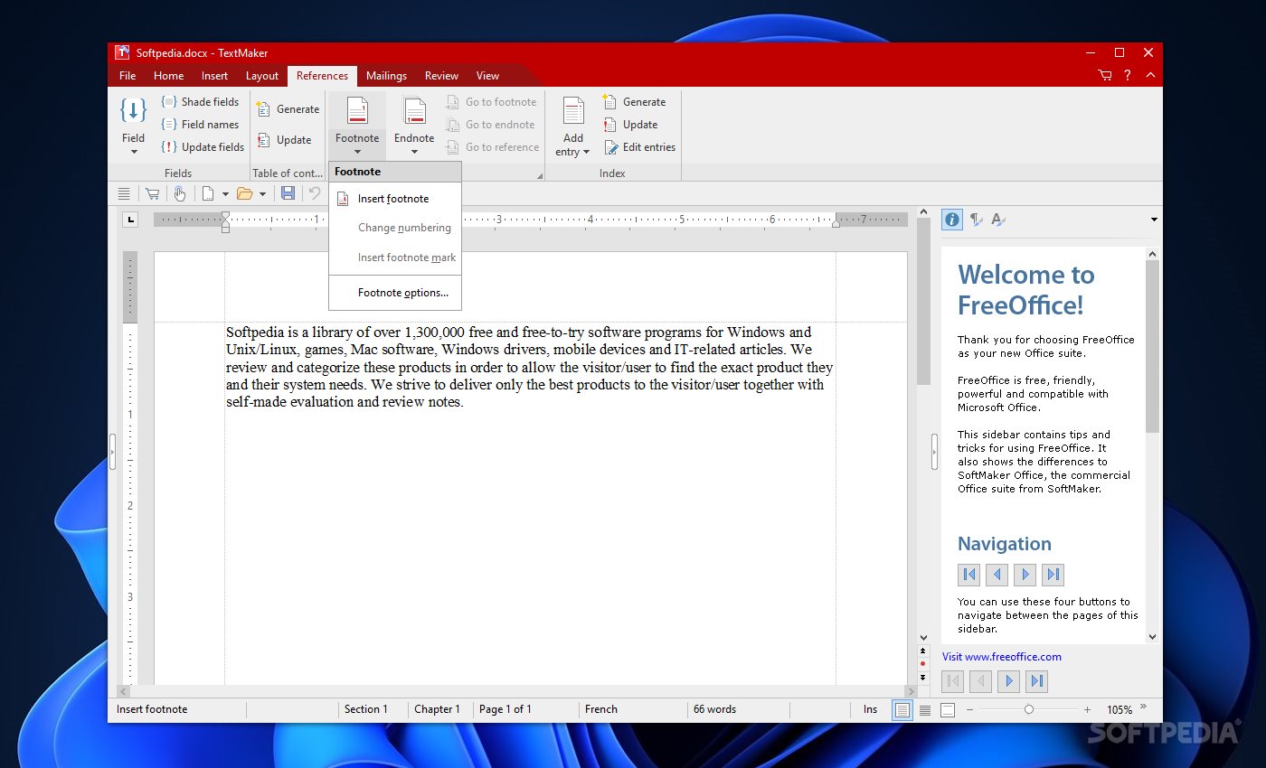Switch to the Insert ribbon tab
Screen dimensions: 1266x768
214,76
